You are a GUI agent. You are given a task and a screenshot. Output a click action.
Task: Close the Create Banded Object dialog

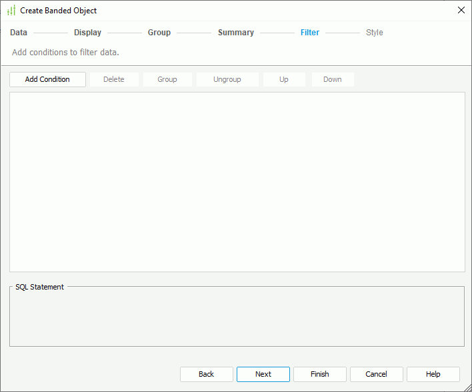461,10
